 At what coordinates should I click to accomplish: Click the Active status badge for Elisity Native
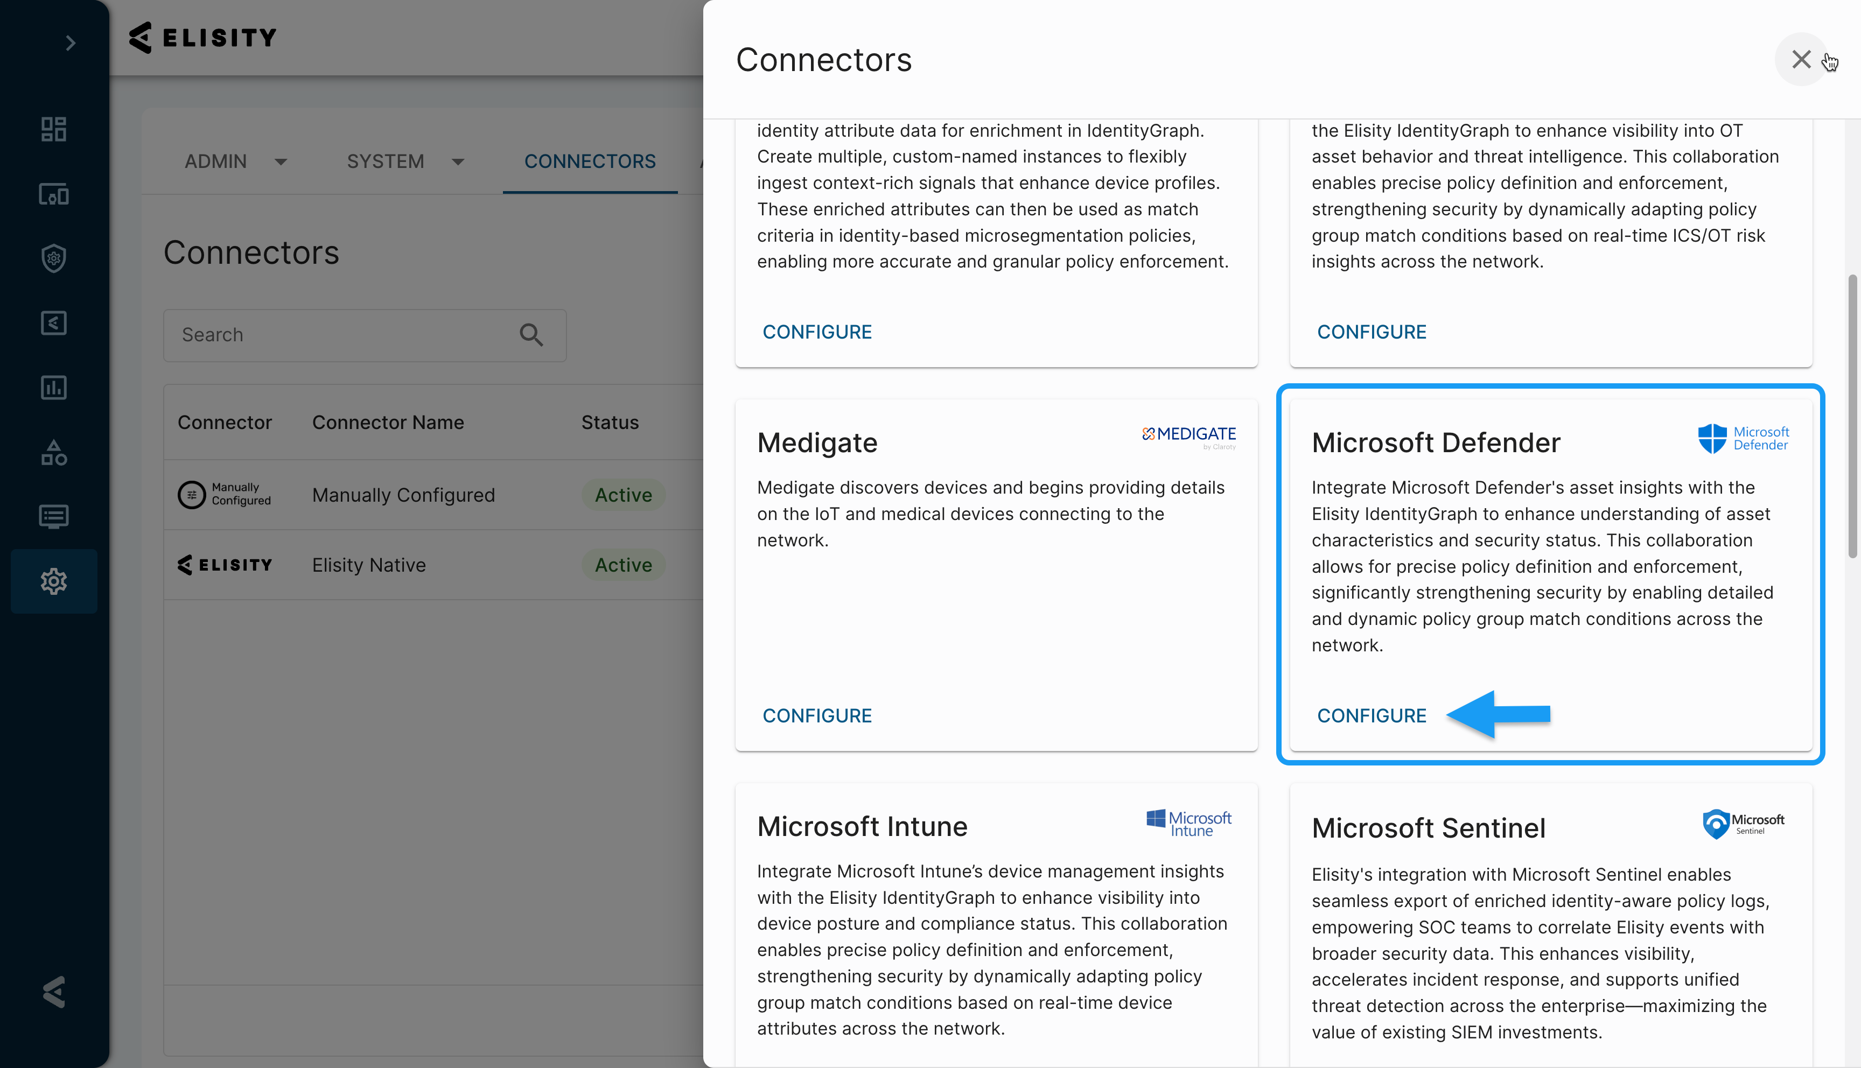point(623,565)
